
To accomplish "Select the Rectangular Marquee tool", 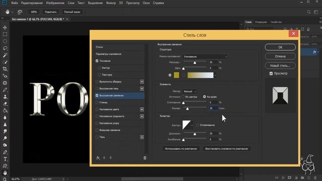I will point(5,34).
